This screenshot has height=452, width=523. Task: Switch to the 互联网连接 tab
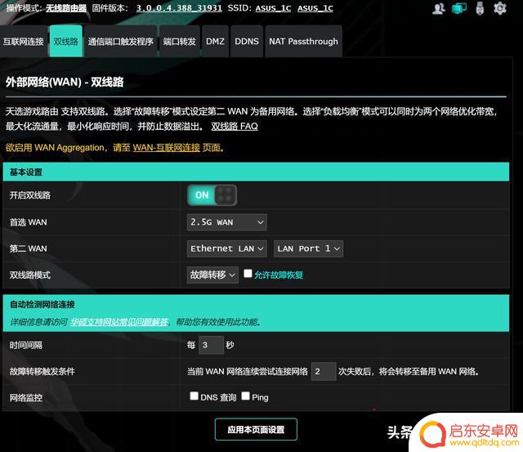point(24,42)
